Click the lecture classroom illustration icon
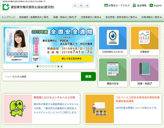The height and width of the screenshot is (128, 164). tap(100, 109)
